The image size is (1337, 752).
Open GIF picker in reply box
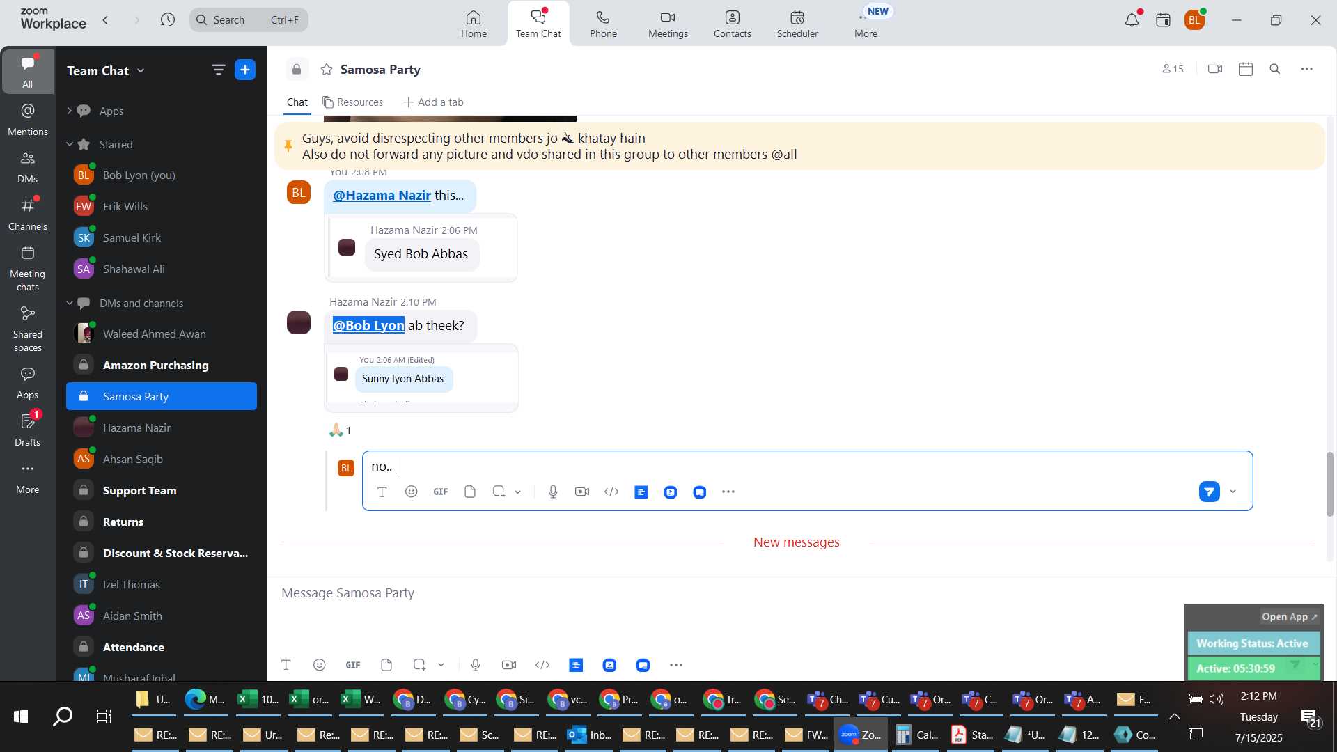[x=440, y=492]
